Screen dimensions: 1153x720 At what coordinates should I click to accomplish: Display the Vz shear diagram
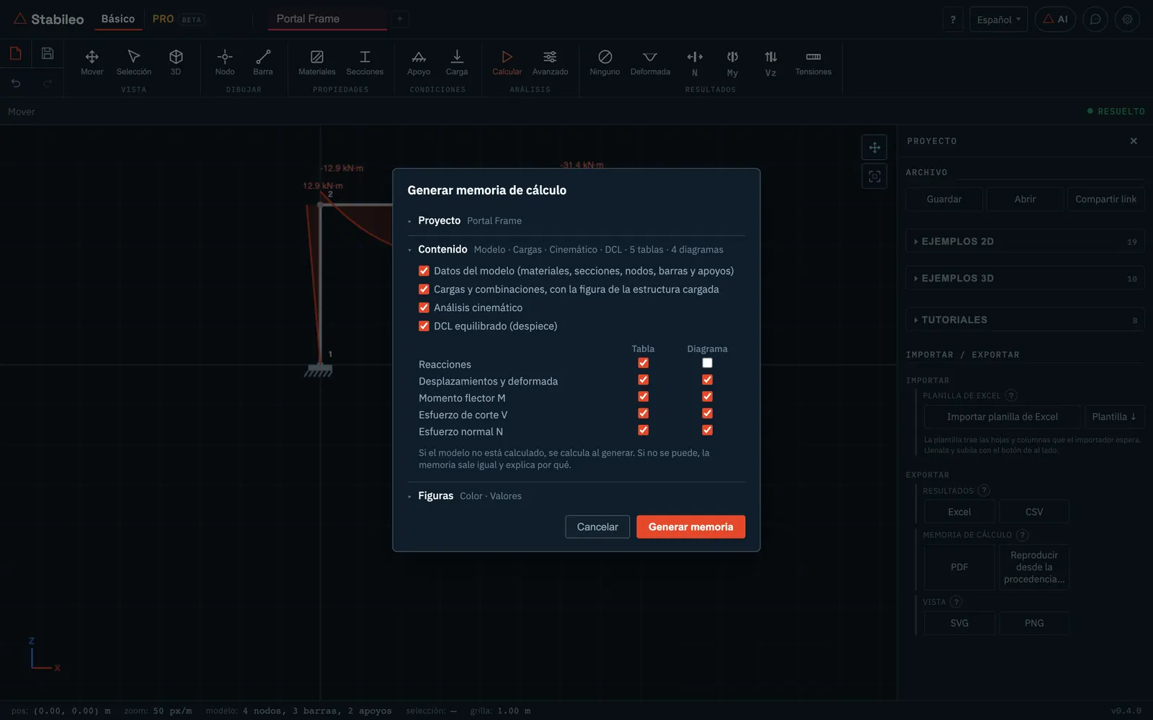coord(770,63)
